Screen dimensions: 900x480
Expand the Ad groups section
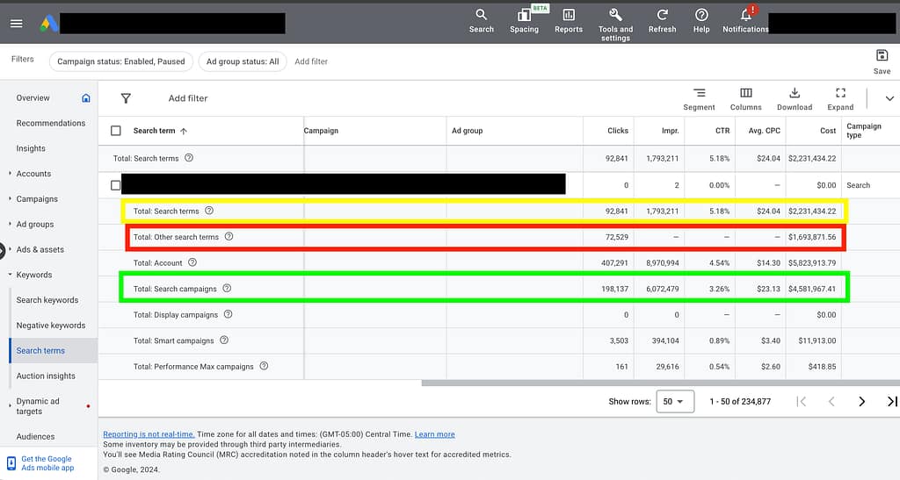coord(10,224)
